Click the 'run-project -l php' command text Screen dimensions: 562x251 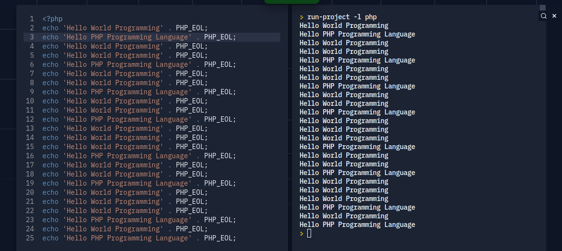coord(342,17)
